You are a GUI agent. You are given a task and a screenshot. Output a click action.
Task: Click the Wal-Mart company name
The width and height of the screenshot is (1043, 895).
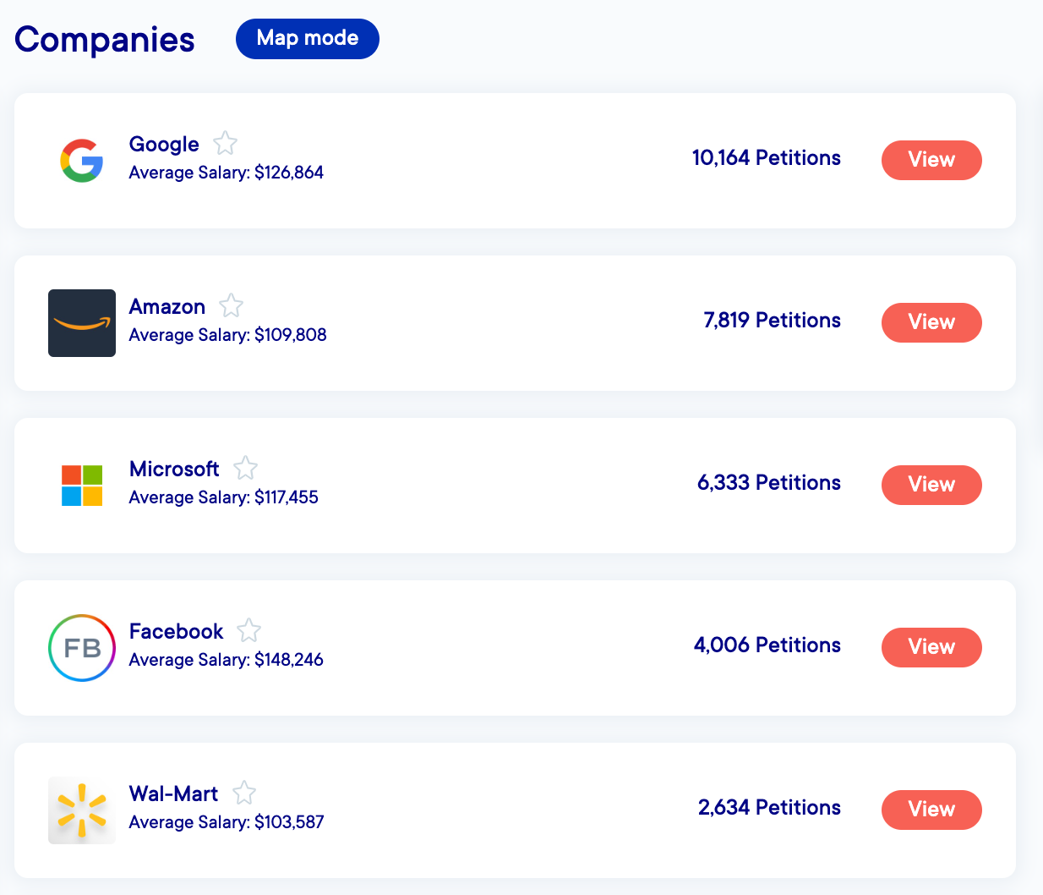click(173, 794)
